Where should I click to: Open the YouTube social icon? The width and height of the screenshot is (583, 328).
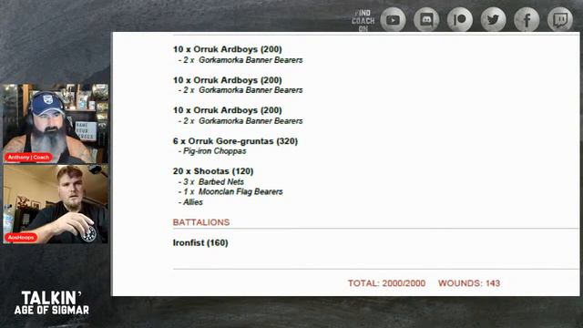coord(393,19)
